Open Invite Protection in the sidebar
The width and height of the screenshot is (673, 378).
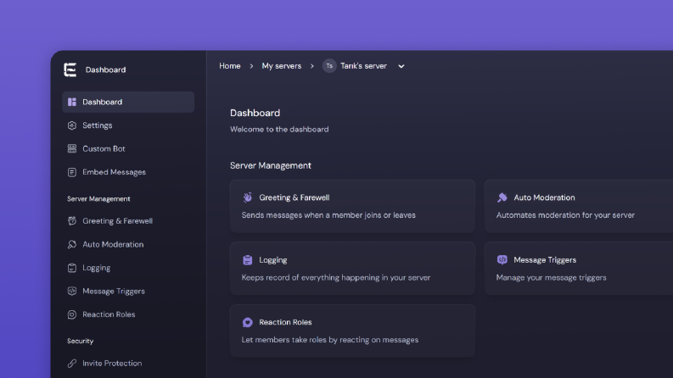click(128, 363)
